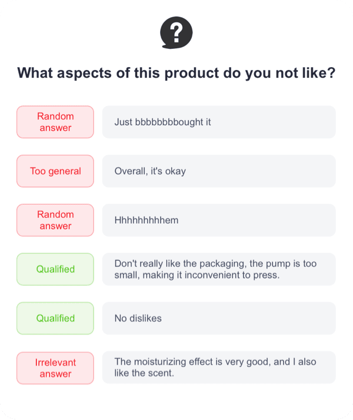Select the moisturizing effect response box
Viewport: 353px width, 420px height.
[x=219, y=367]
